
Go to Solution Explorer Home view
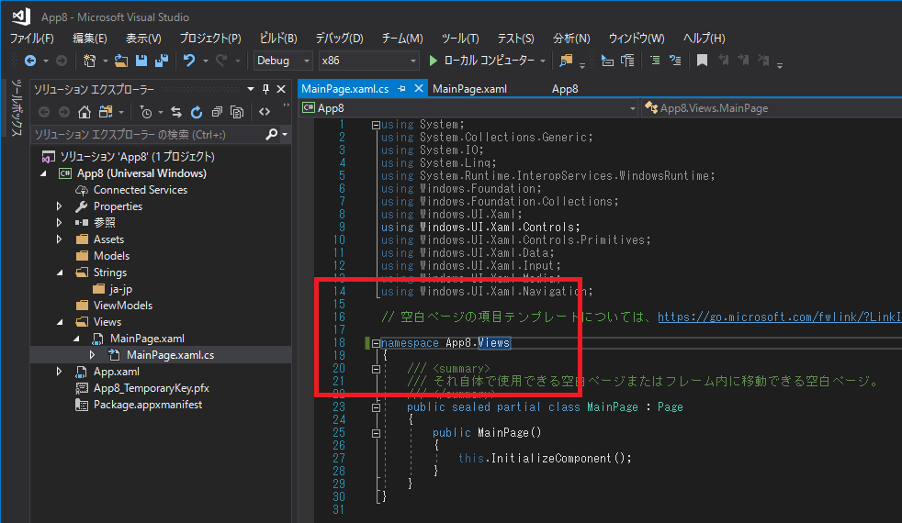(85, 112)
